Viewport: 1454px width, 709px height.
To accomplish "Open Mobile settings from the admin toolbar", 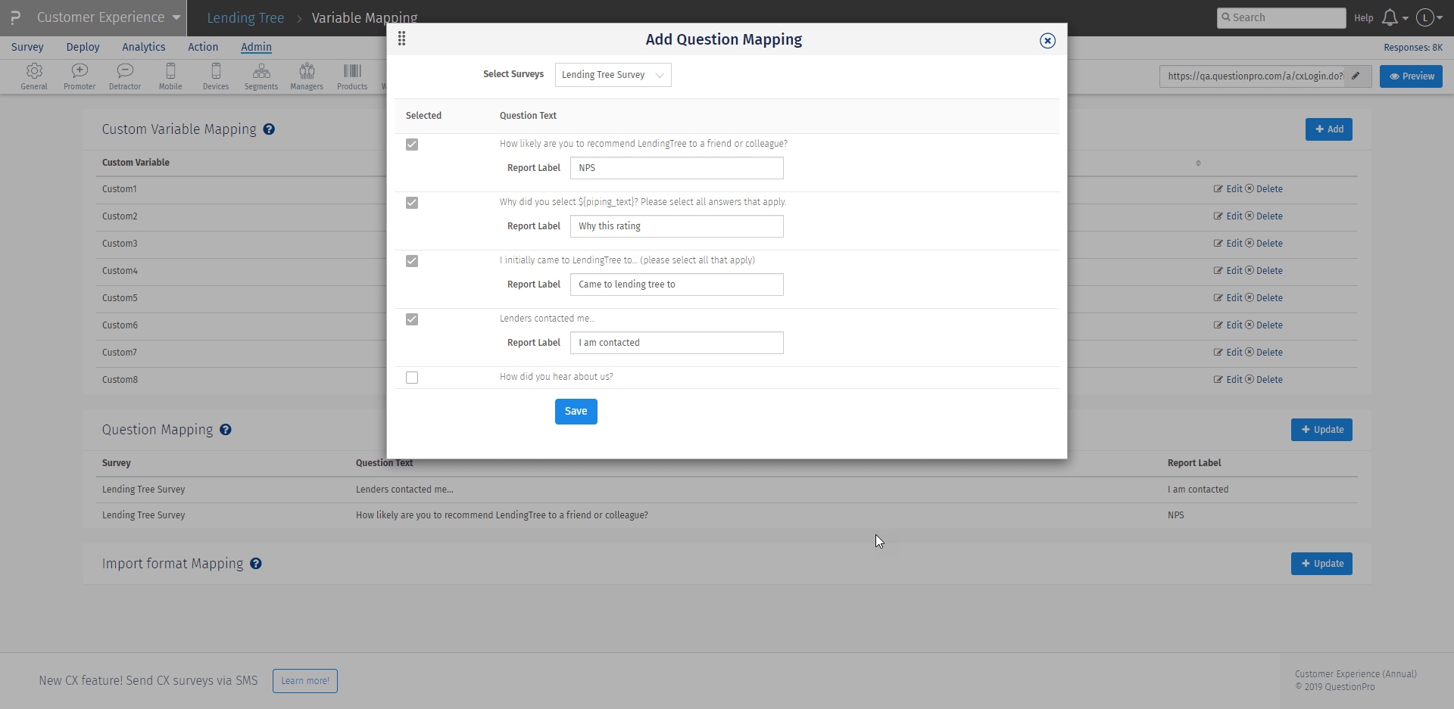I will point(170,76).
